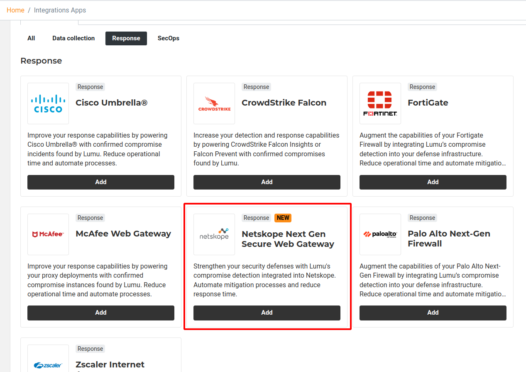The width and height of the screenshot is (526, 372).
Task: Click the Netskope logo icon
Action: (214, 234)
